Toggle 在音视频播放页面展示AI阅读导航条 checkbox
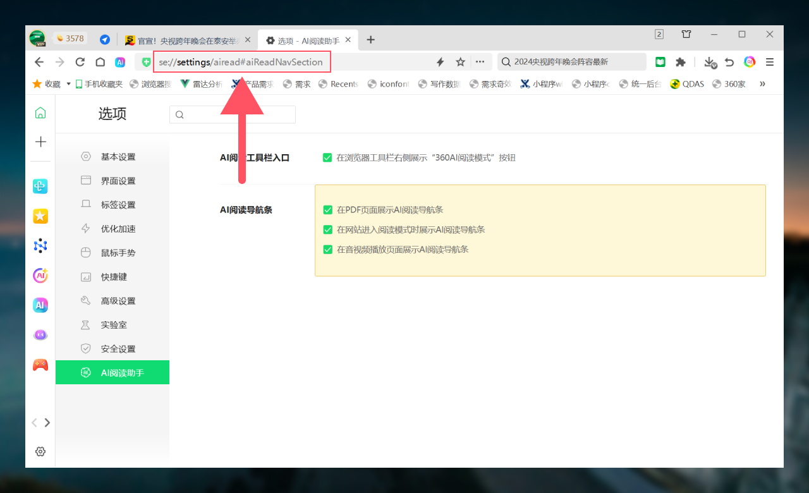 (x=327, y=249)
